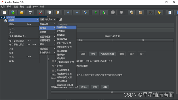This screenshot has height=100, width=178.
Task: Click the Save floppy disk icon
Action: coord(30,12)
